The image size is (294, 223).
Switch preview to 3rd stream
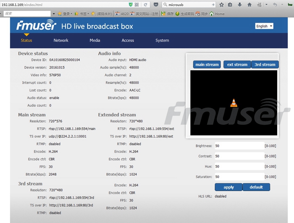(265, 65)
